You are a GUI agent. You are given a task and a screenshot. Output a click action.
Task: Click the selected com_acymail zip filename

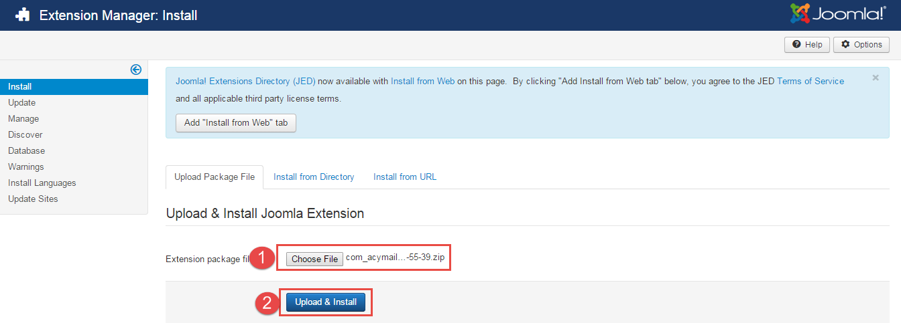(x=396, y=258)
